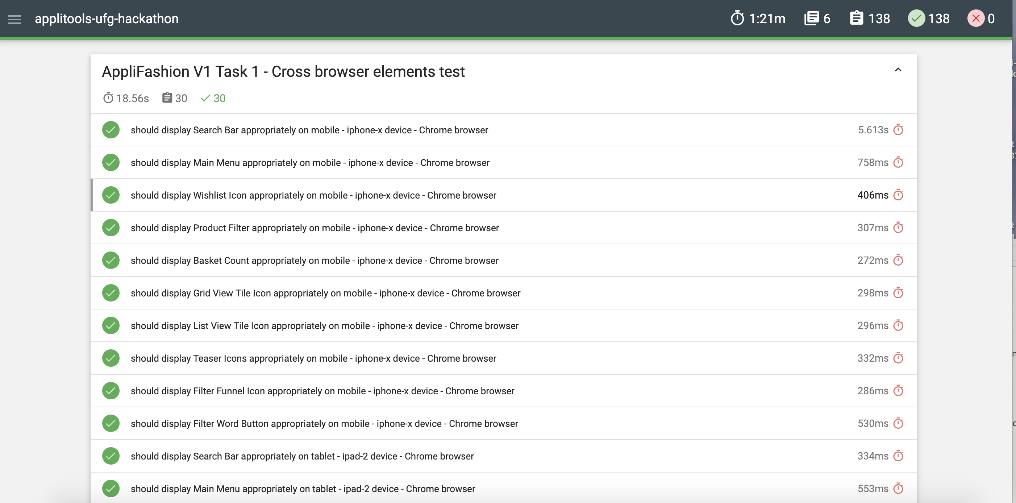Viewport: 1016px width, 503px height.
Task: Click stopwatch icon next to 5.613s
Action: point(898,130)
